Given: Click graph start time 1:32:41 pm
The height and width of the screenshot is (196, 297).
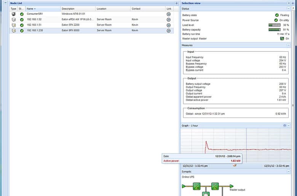Looking at the screenshot, I should [195, 166].
